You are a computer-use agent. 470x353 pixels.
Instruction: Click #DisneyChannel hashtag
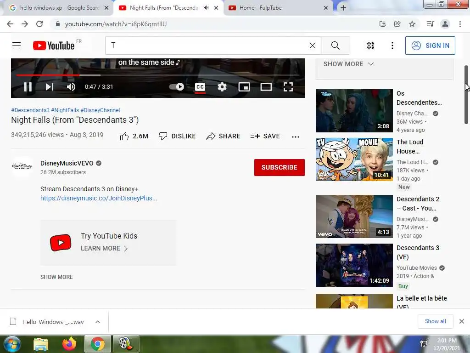coord(100,110)
